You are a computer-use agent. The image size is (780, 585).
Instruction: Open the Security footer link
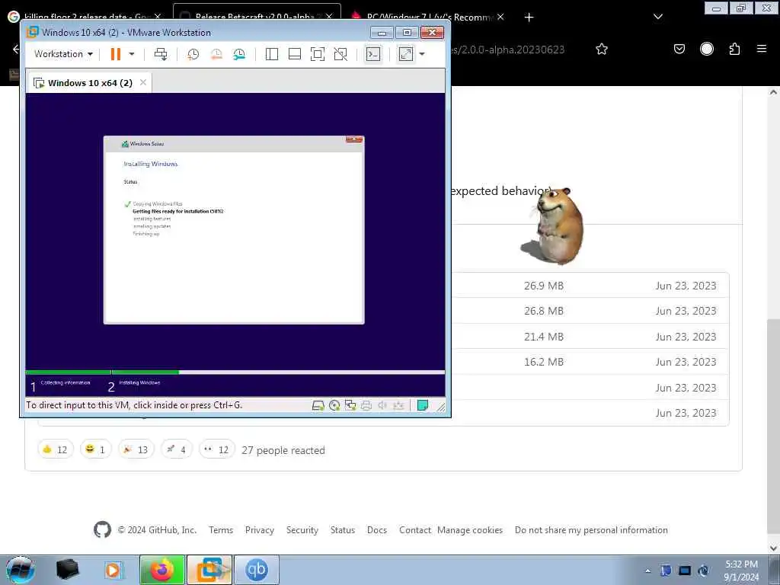302,530
